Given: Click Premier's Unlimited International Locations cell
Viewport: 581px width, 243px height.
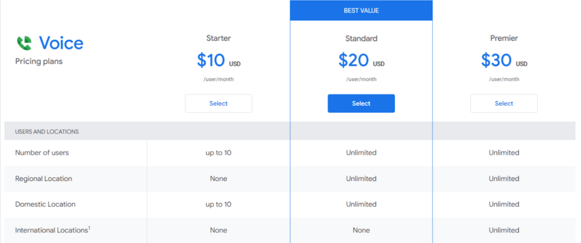Looking at the screenshot, I should coord(504,231).
